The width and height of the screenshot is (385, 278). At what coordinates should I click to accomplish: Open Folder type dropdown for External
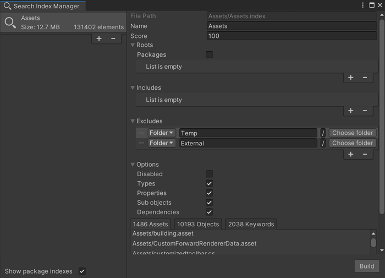(162, 143)
